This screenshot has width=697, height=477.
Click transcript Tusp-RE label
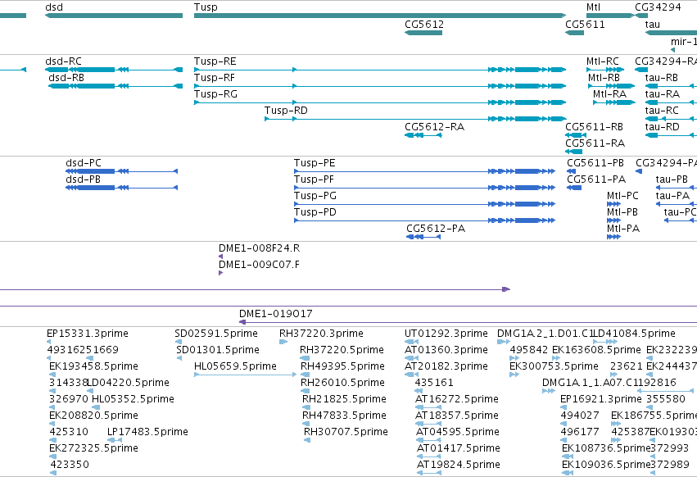(215, 61)
